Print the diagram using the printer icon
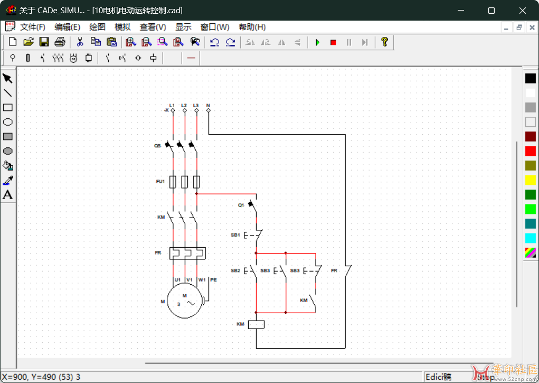 pyautogui.click(x=60, y=42)
